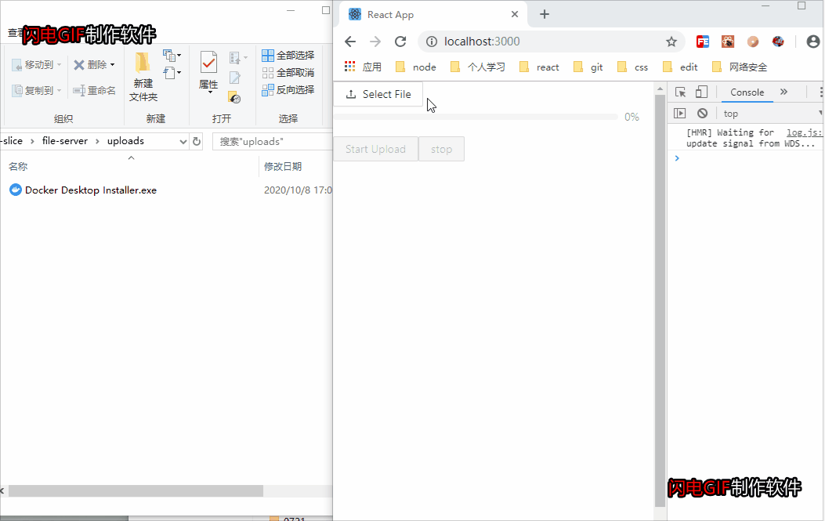Open Chrome profile avatar icon

[813, 42]
